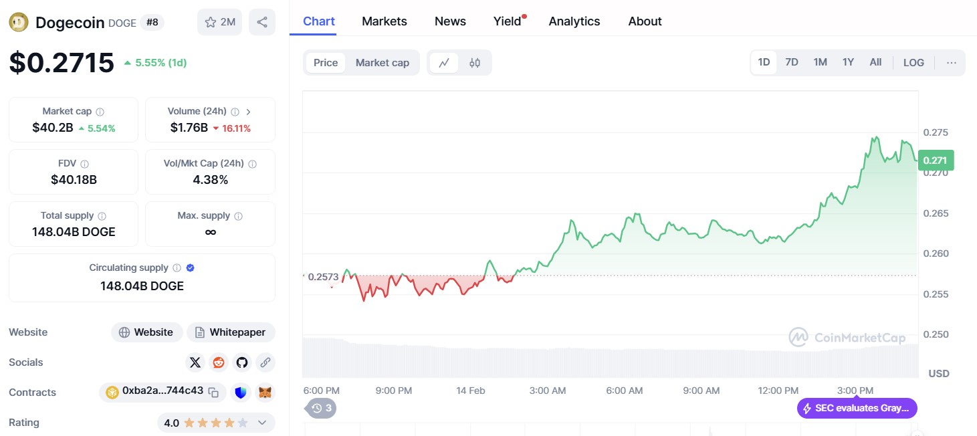Select the 7D timeframe button
Image resolution: width=977 pixels, height=436 pixels.
(791, 62)
